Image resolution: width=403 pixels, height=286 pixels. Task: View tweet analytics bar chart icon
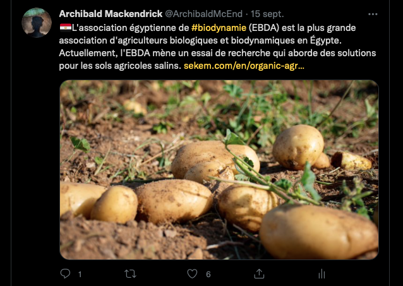(x=322, y=274)
